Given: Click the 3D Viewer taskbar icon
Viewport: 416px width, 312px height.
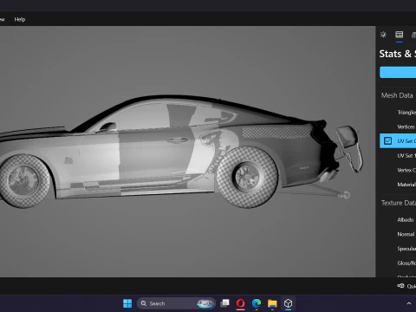Looking at the screenshot, I should (x=288, y=303).
